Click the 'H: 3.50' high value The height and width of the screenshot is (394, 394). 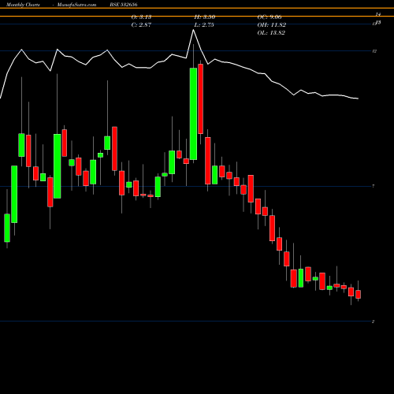pyautogui.click(x=205, y=17)
